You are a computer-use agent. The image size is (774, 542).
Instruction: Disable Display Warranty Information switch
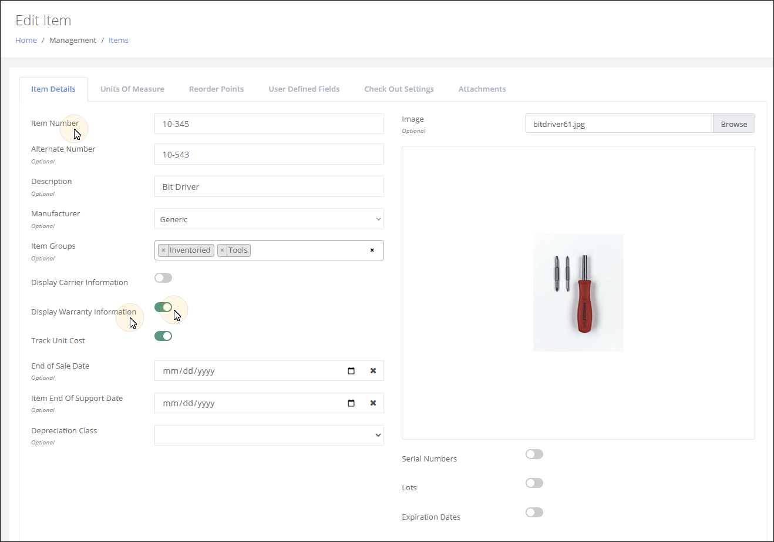(163, 307)
